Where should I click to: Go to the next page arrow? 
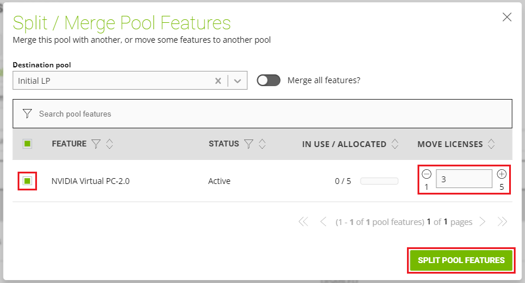482,222
